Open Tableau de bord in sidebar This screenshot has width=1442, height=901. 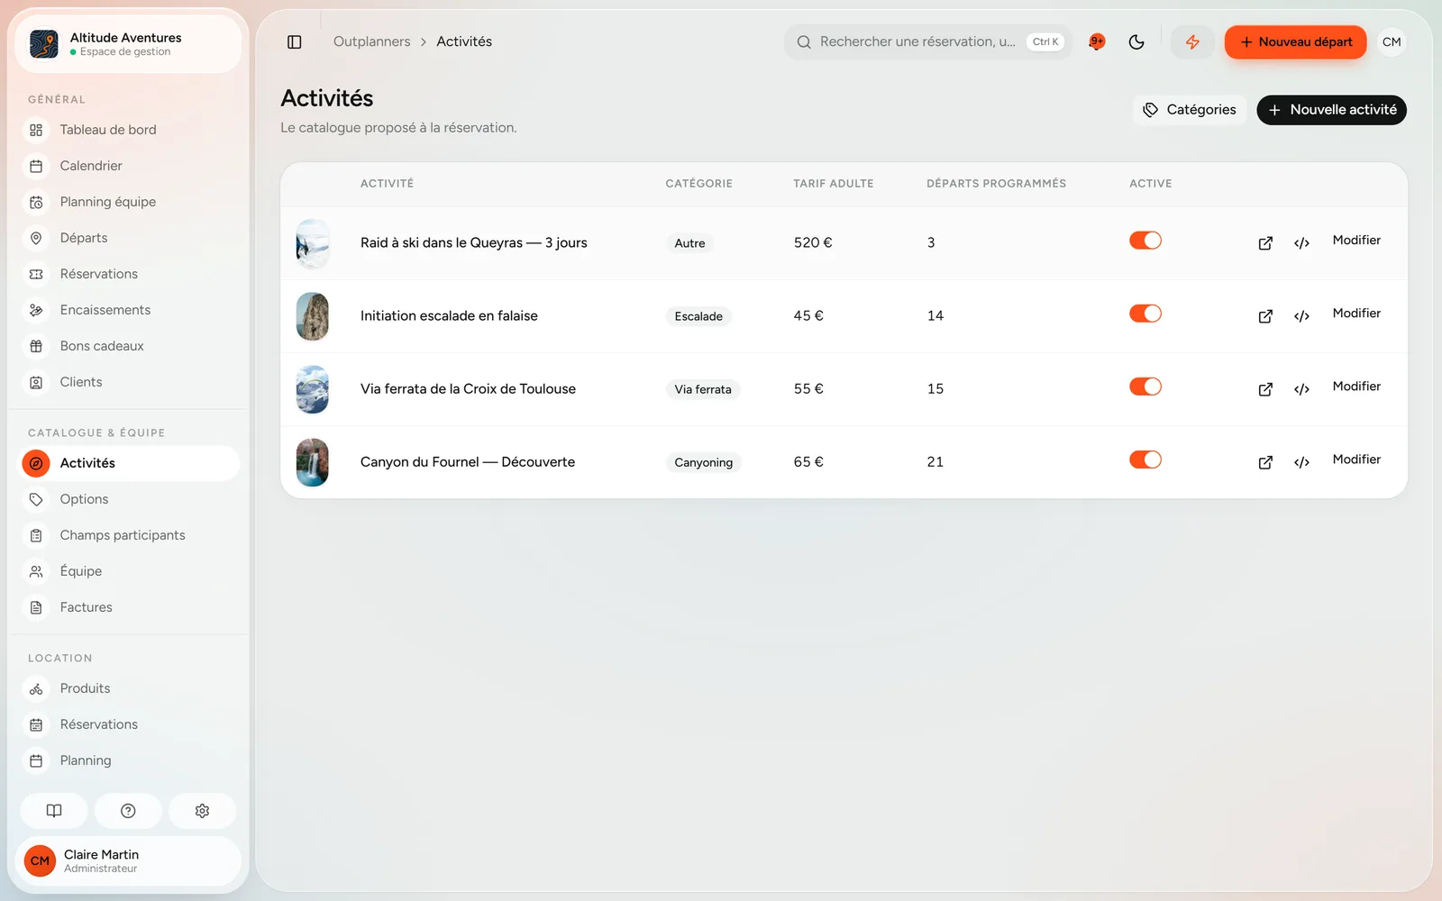tap(131, 130)
